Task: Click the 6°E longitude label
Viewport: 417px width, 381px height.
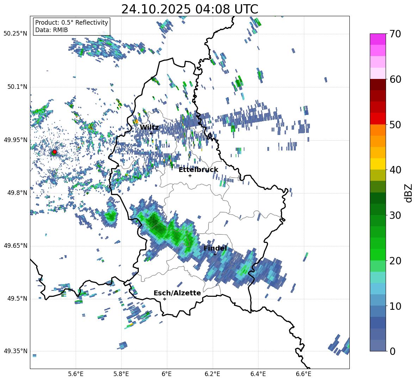Action: tap(167, 374)
